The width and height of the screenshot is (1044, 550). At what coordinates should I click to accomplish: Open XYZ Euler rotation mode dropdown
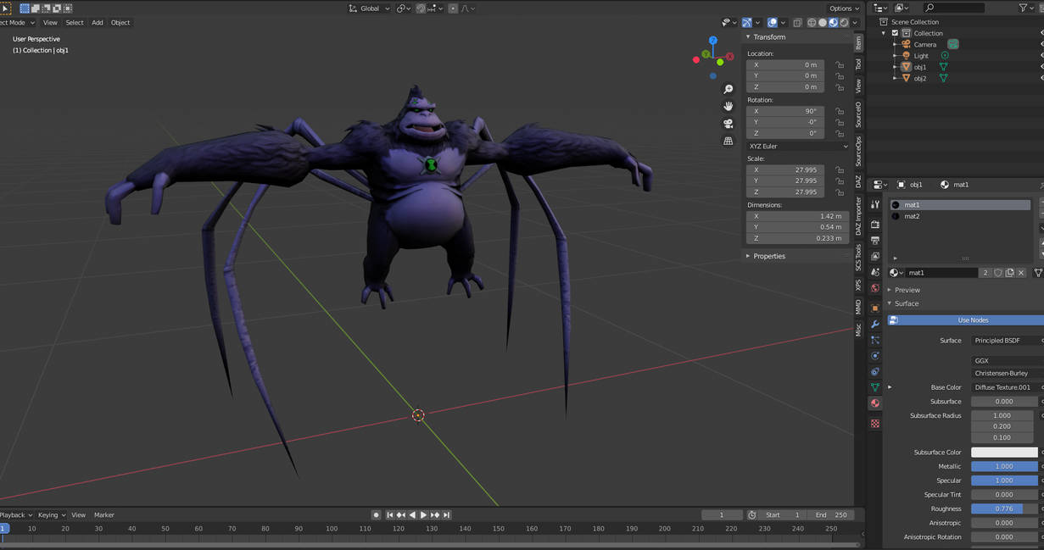click(797, 147)
